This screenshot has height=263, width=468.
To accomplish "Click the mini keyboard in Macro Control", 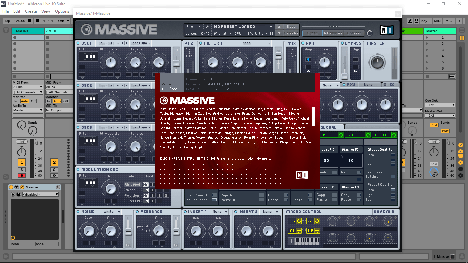I will pyautogui.click(x=307, y=241).
